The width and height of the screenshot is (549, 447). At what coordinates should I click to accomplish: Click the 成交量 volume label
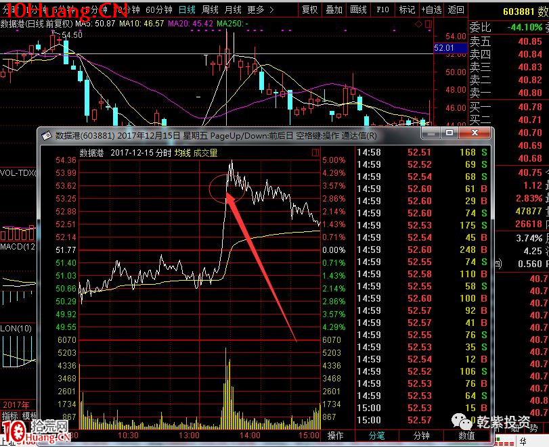click(206, 153)
